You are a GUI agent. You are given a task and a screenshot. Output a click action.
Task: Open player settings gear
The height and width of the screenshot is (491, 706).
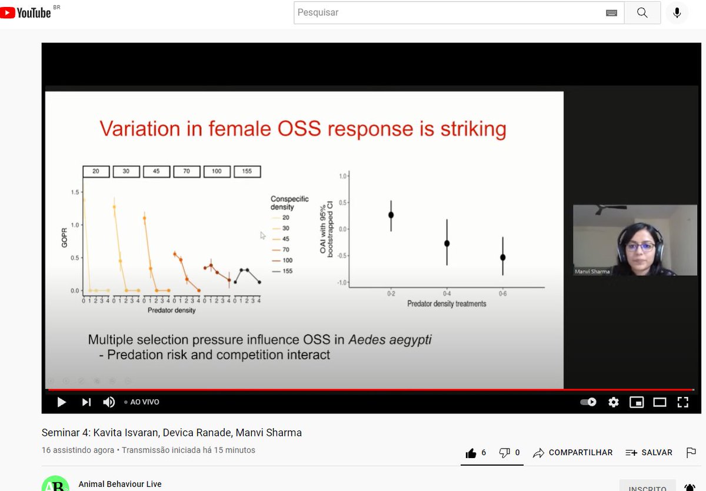(x=614, y=402)
